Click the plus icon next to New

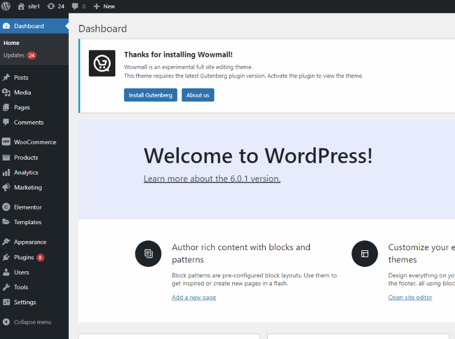[96, 6]
